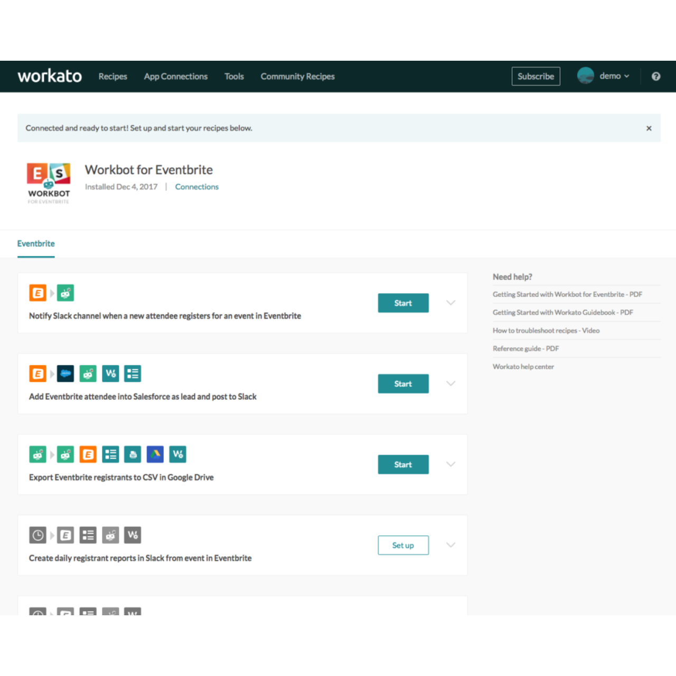Open the Connections link
Screen dimensions: 676x676
pyautogui.click(x=197, y=186)
